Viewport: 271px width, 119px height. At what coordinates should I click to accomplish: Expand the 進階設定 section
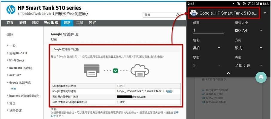[14, 111]
